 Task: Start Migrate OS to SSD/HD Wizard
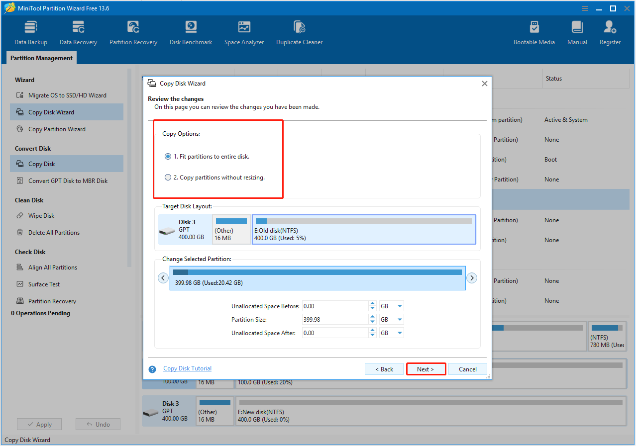pyautogui.click(x=67, y=95)
